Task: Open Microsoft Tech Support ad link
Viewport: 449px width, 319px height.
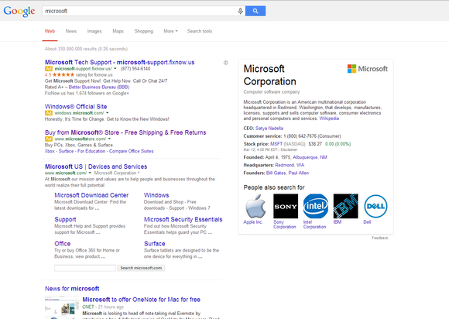Action: (x=120, y=62)
